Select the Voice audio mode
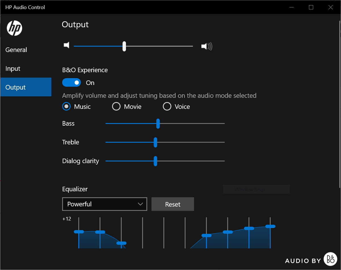The image size is (341, 270). click(167, 107)
